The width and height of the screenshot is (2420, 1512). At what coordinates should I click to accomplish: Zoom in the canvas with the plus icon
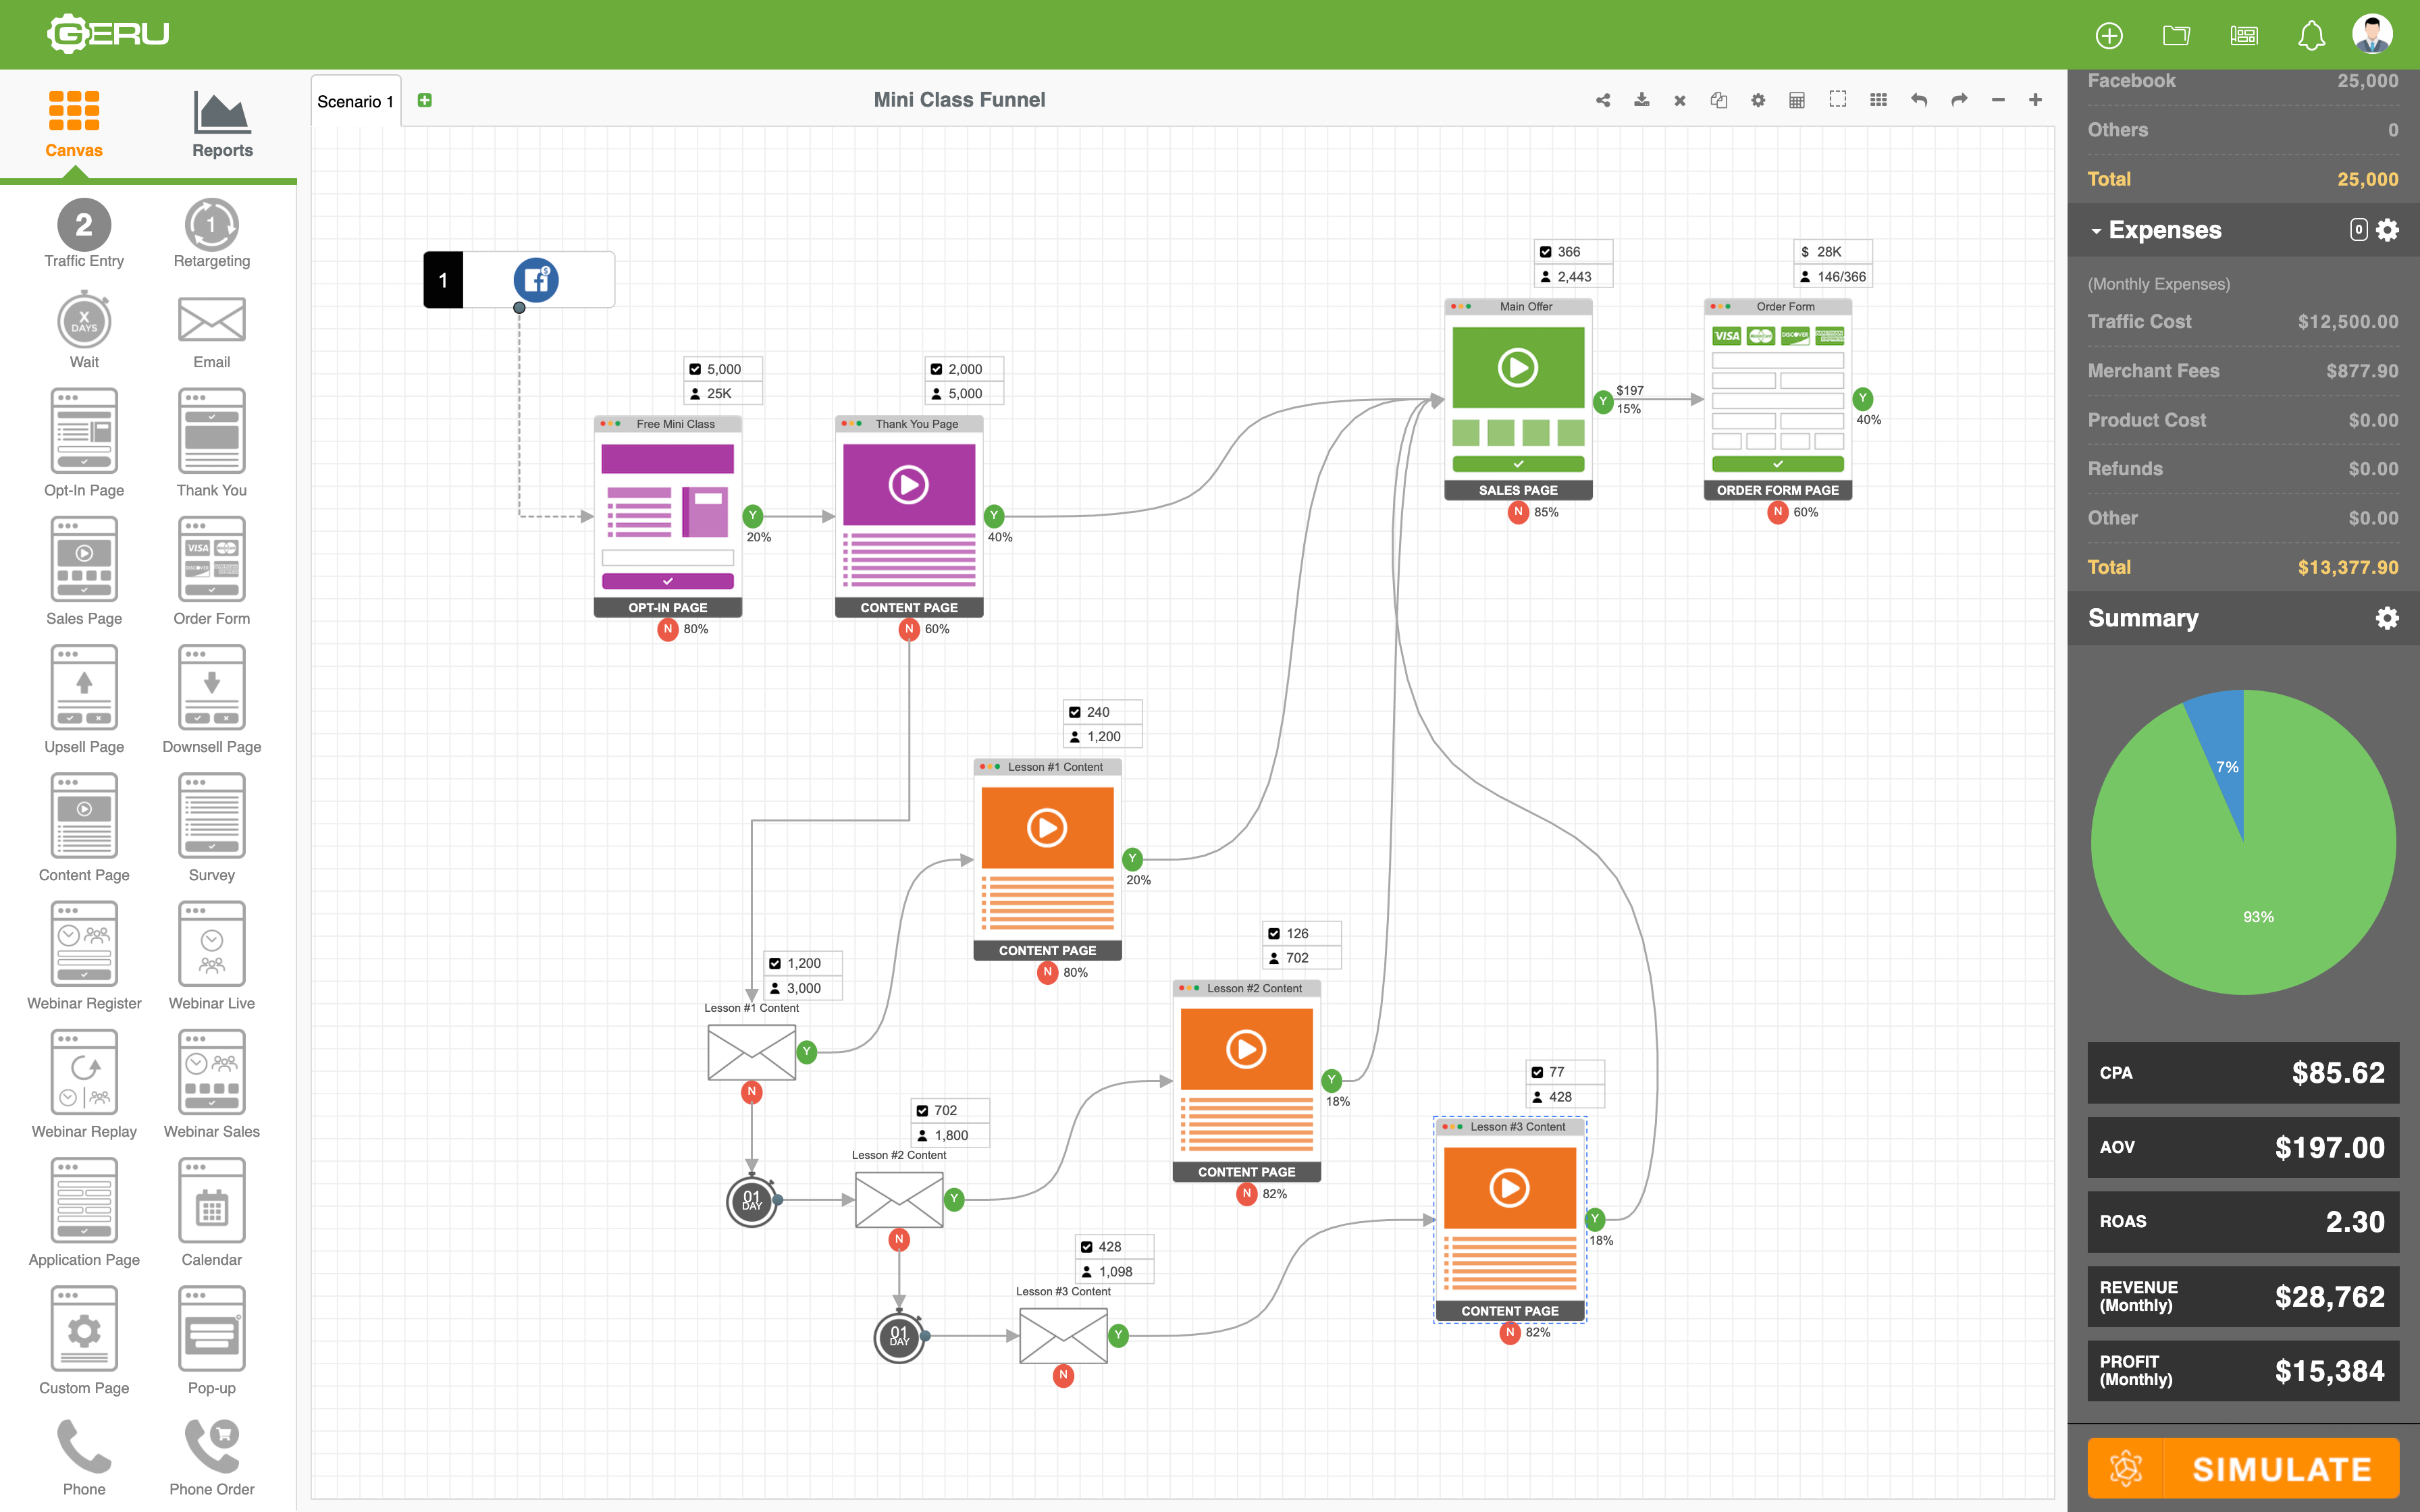(2036, 100)
